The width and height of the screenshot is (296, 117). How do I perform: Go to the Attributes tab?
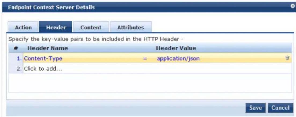click(x=131, y=28)
